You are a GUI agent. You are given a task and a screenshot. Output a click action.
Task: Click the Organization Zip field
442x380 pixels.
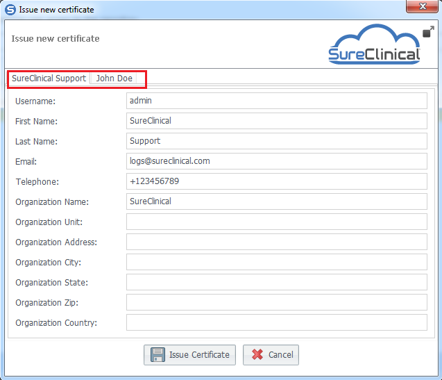[277, 302]
